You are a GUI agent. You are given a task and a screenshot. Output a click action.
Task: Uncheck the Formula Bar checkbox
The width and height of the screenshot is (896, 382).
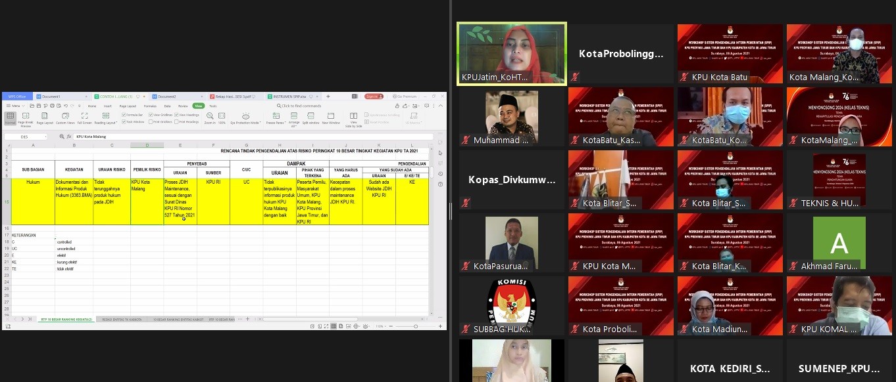click(124, 115)
